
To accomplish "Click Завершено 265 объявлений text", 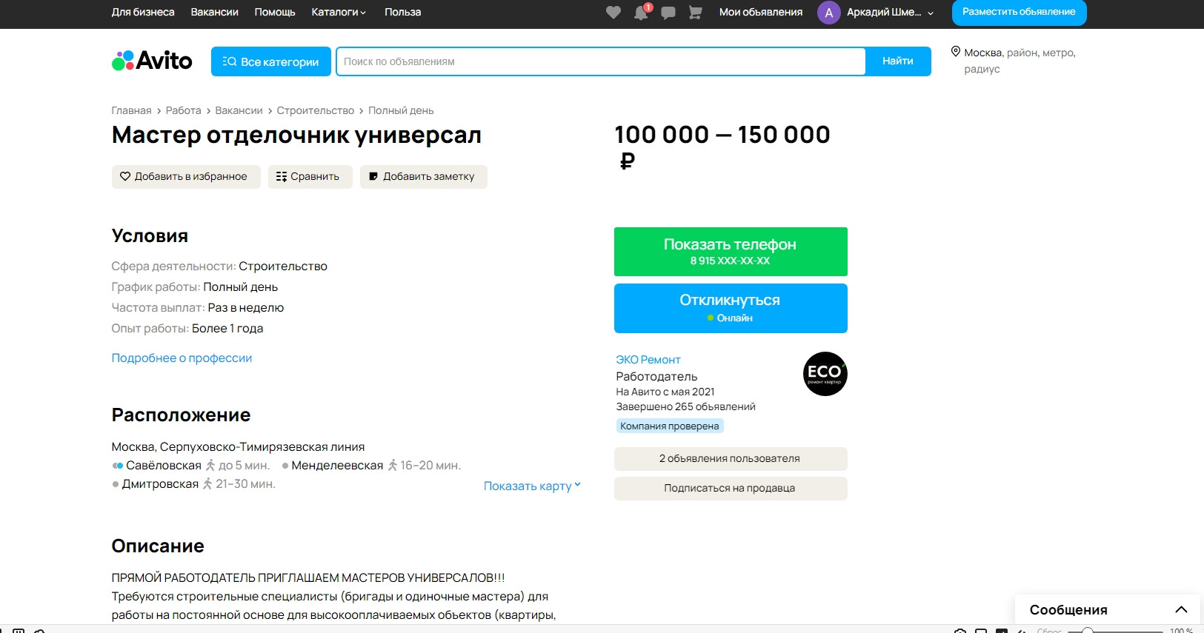I will click(686, 407).
